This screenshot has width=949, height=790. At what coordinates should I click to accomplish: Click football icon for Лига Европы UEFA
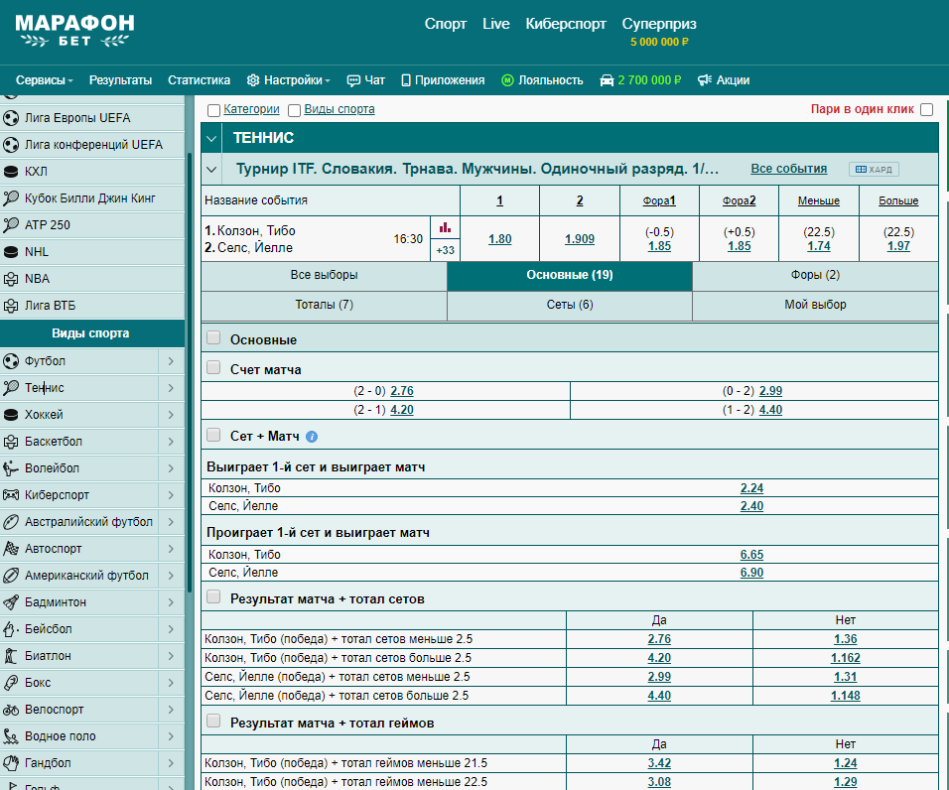point(11,118)
